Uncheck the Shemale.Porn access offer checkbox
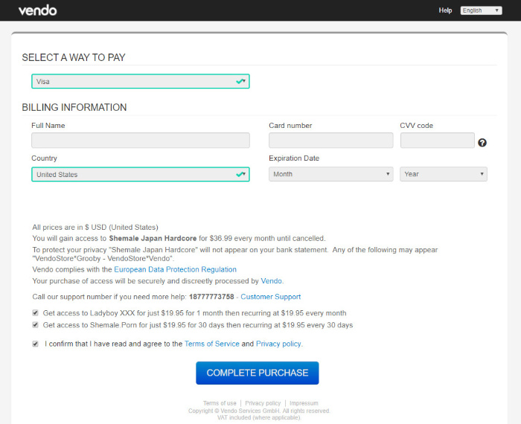Viewport: 521px width, 424px height. [35, 325]
